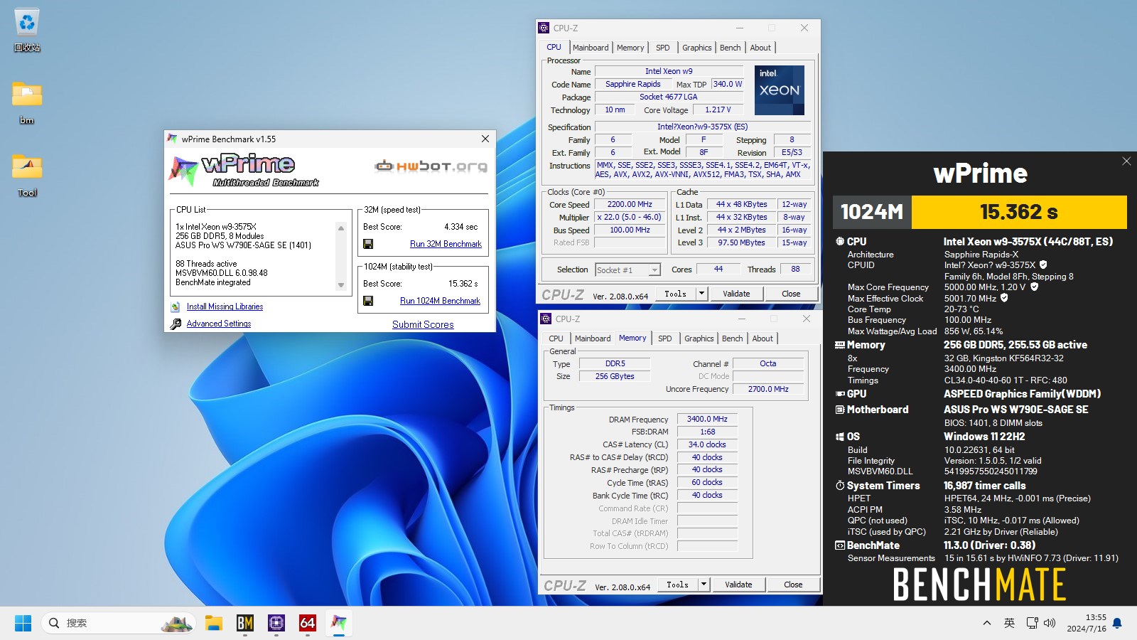The width and height of the screenshot is (1137, 640).
Task: Click the Advanced Settings link
Action: [x=219, y=324]
